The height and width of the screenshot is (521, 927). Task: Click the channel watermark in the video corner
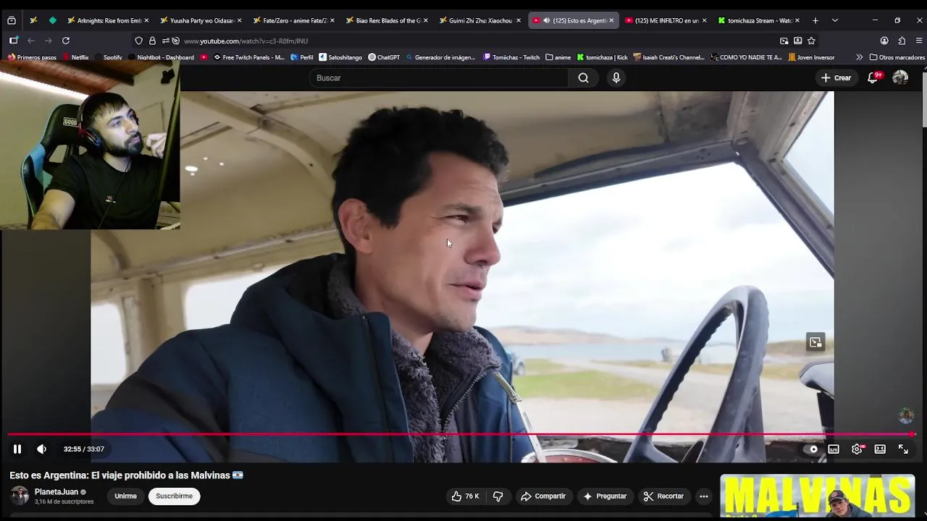pos(905,415)
